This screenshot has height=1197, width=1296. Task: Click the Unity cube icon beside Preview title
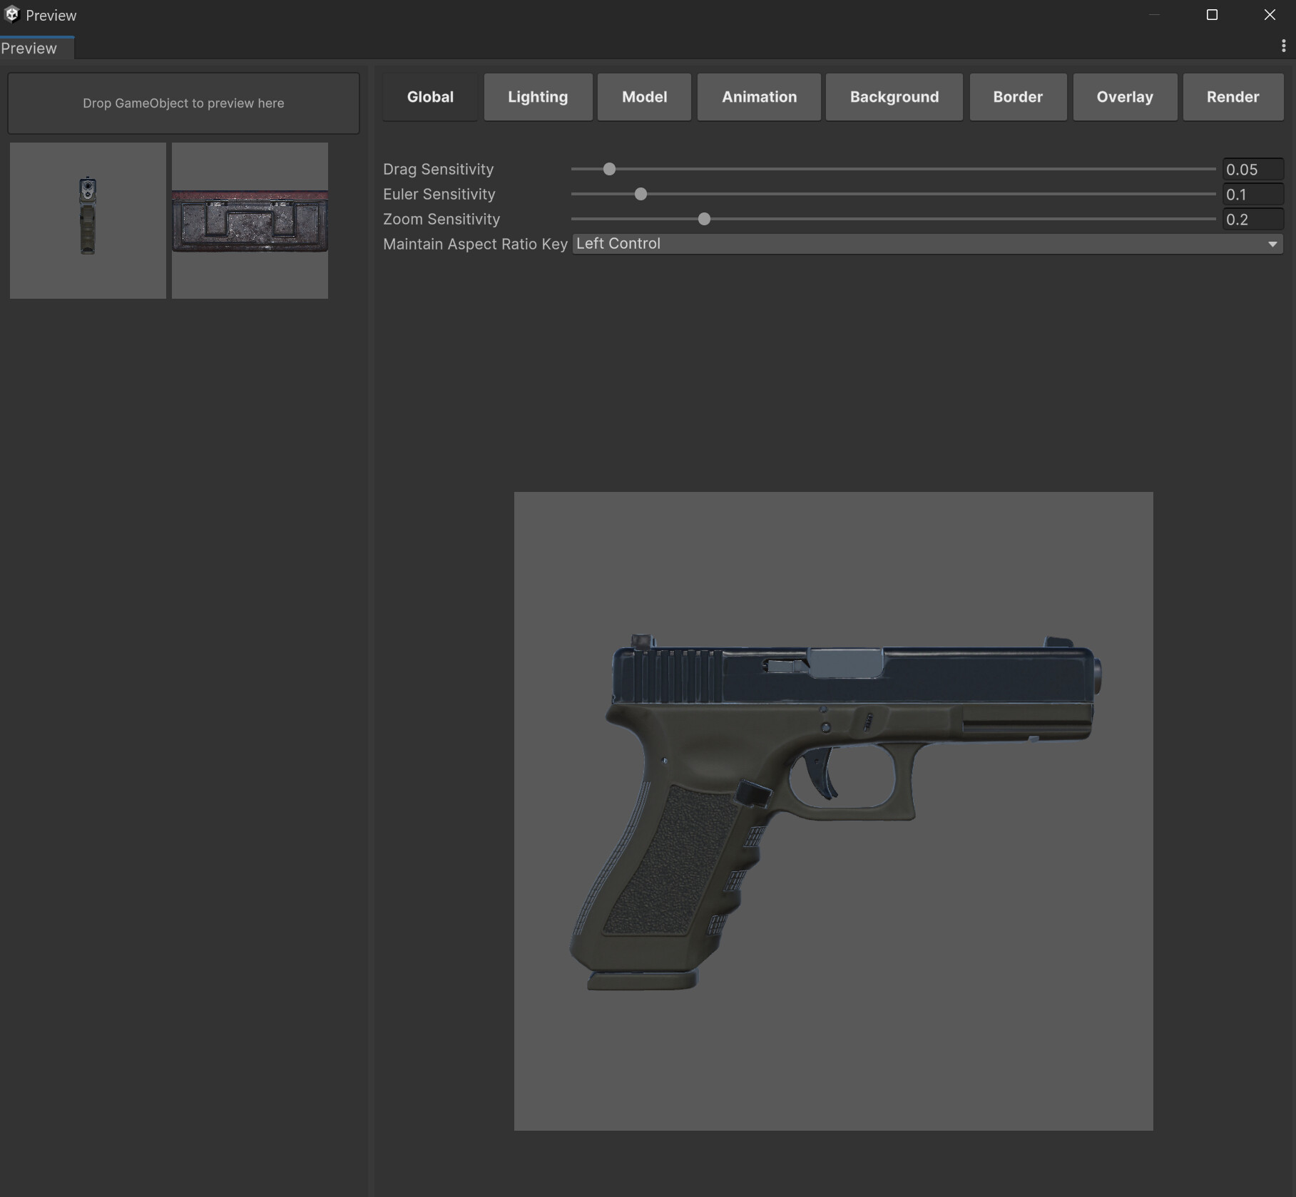tap(11, 14)
